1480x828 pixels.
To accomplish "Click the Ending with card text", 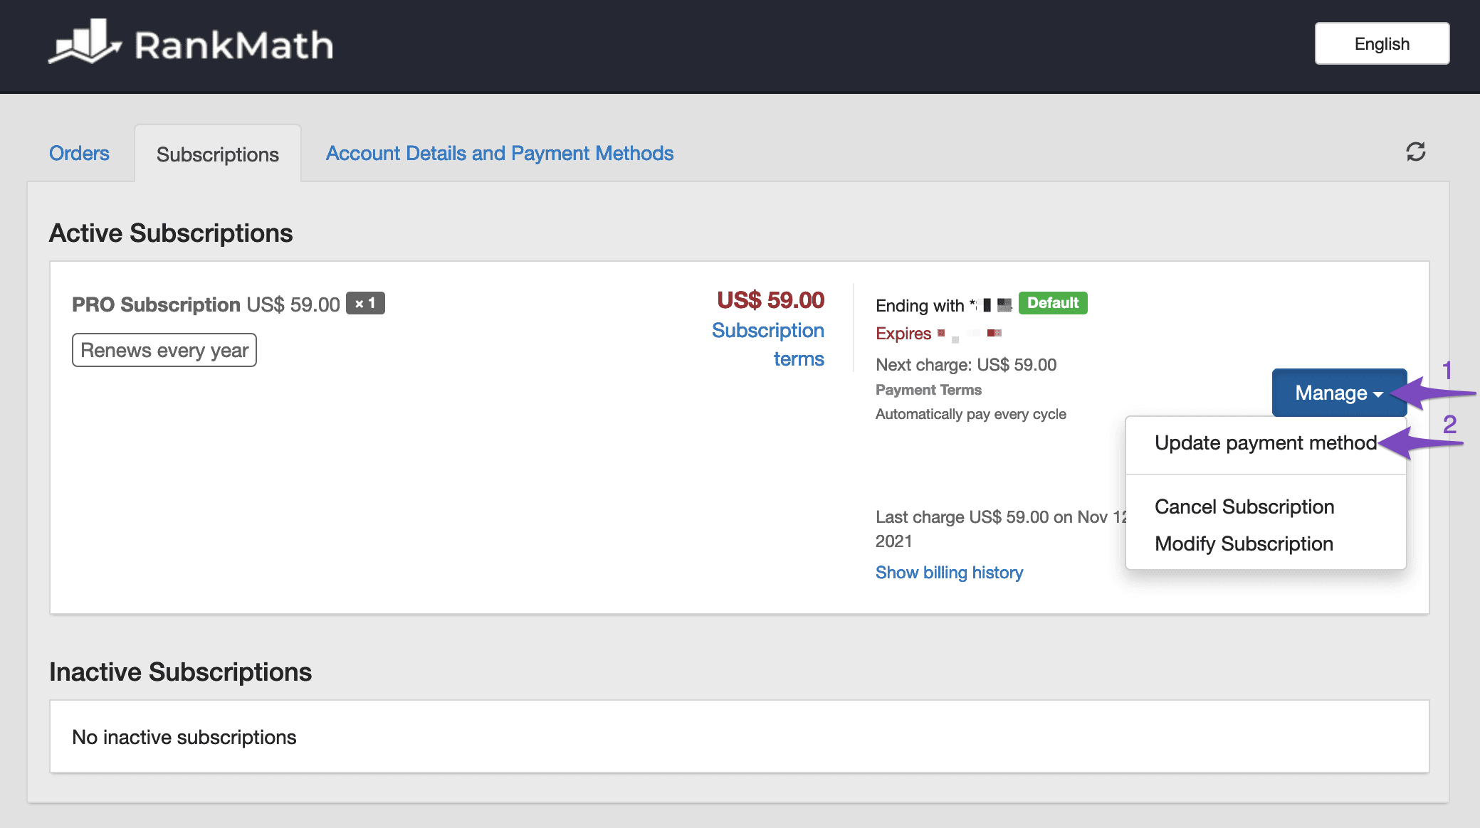I will click(943, 305).
